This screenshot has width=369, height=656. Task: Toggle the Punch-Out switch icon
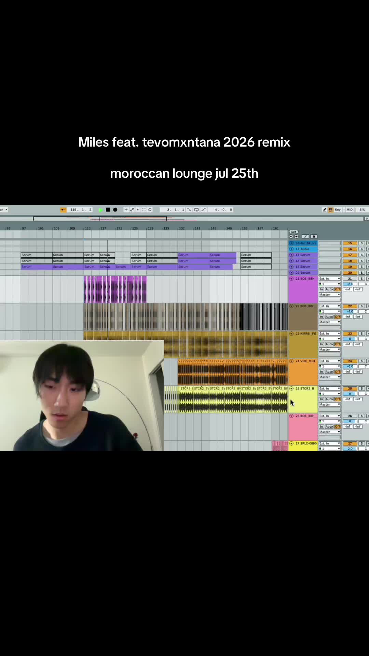[x=204, y=210]
